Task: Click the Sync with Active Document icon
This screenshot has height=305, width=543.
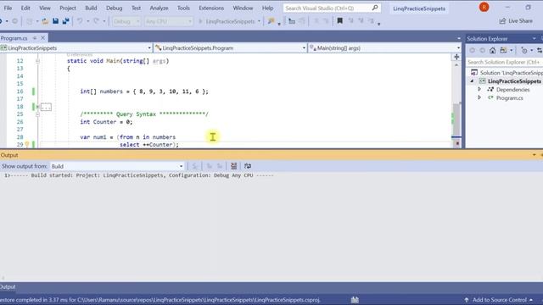Action: (x=540, y=51)
